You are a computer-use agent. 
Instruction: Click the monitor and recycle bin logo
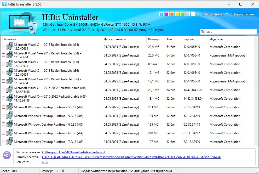[x=23, y=23]
